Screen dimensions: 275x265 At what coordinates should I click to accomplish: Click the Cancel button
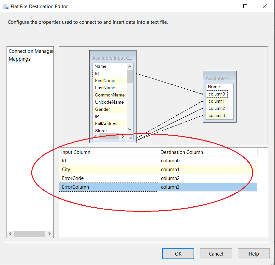coord(216,254)
